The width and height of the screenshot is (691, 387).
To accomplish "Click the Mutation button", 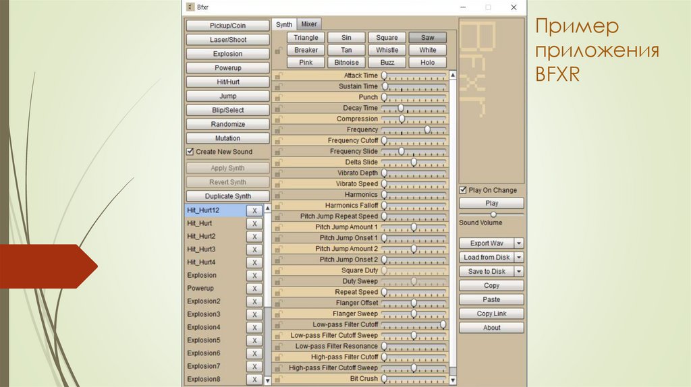I will pyautogui.click(x=228, y=138).
